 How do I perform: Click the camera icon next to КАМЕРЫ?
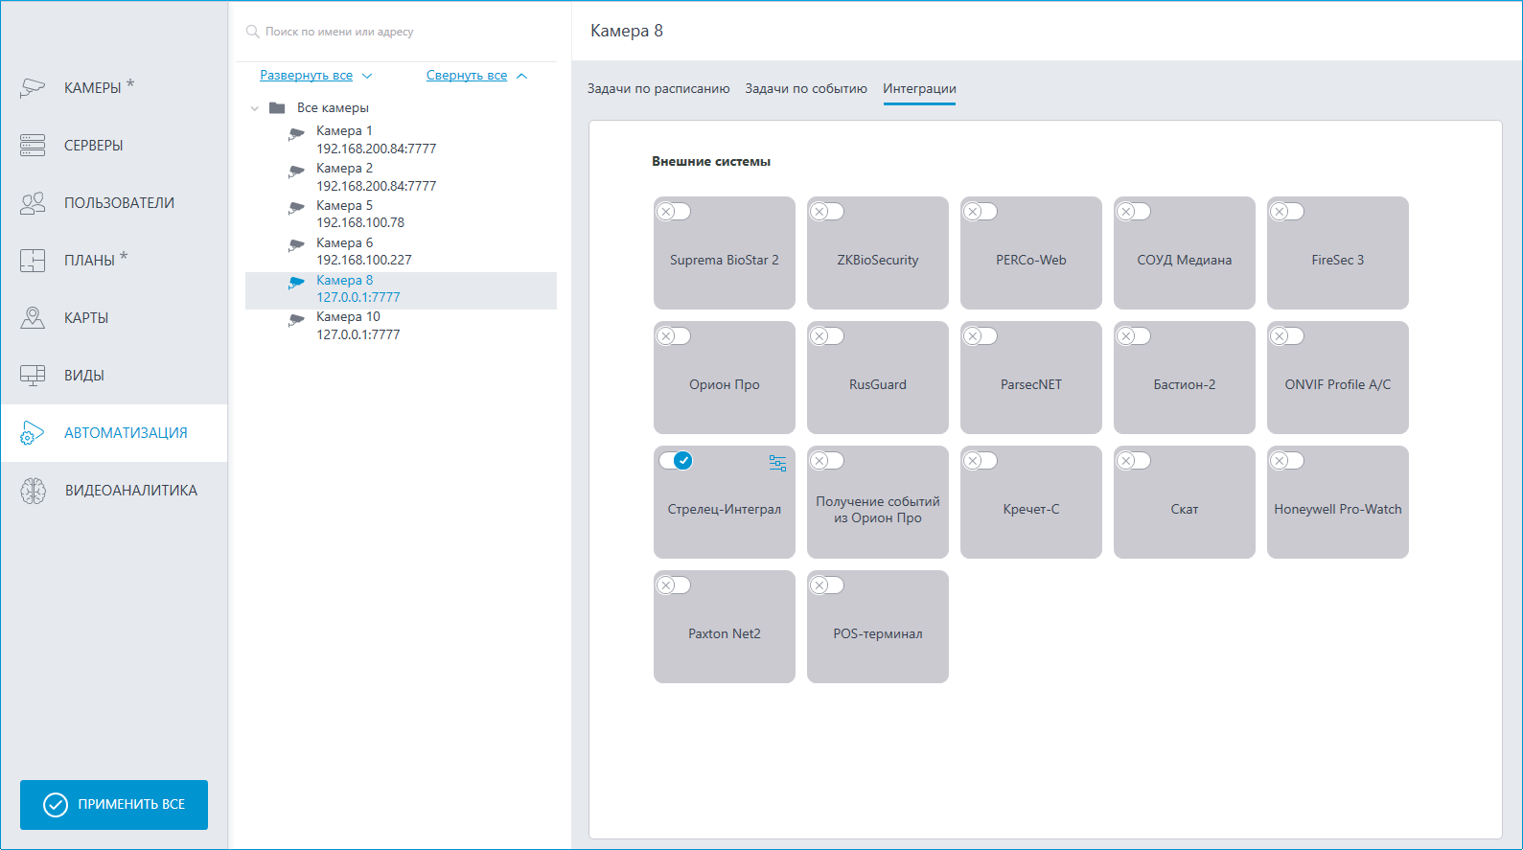(x=33, y=88)
